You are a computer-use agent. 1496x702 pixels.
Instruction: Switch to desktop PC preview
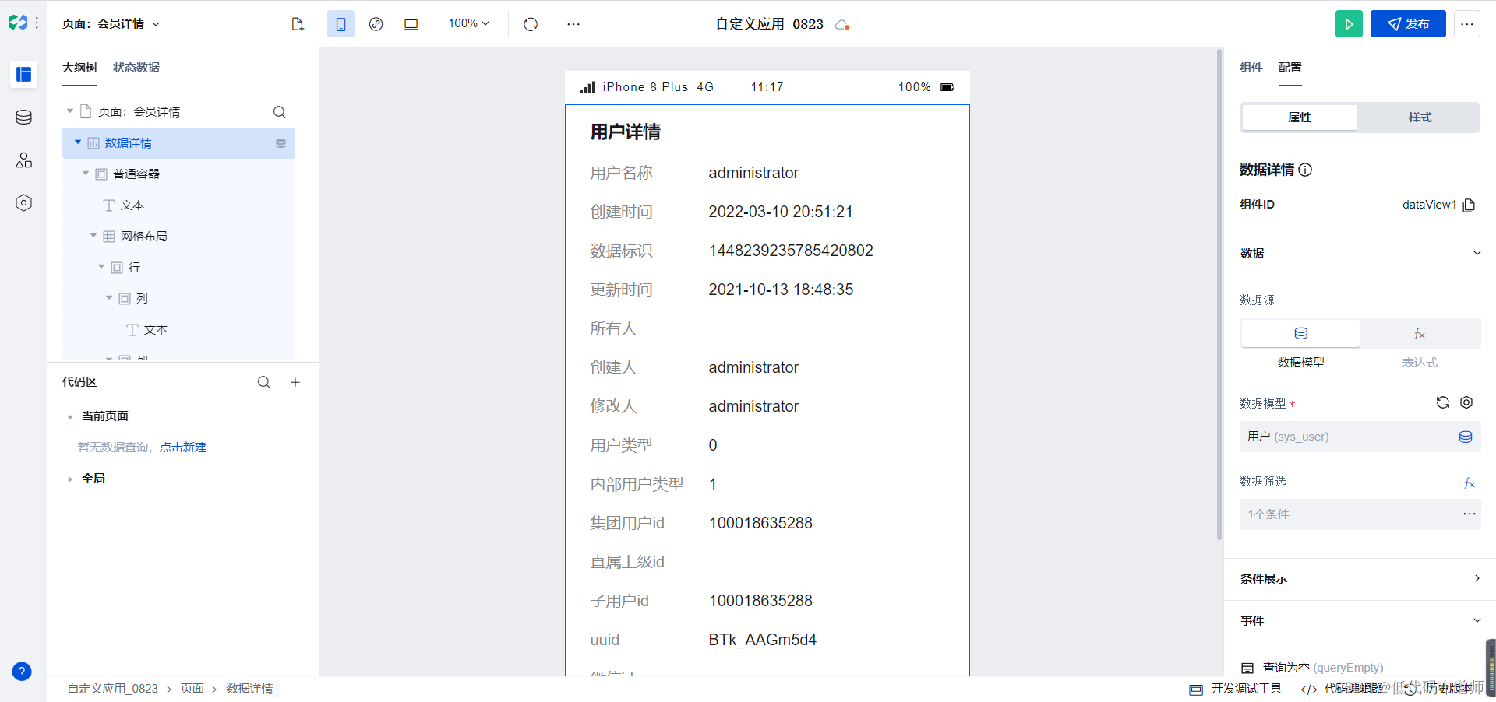pyautogui.click(x=411, y=24)
